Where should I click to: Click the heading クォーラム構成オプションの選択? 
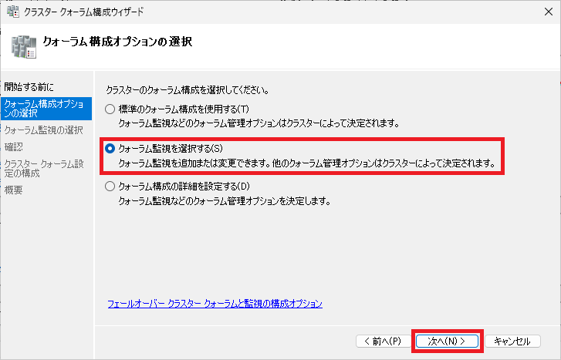coord(118,42)
